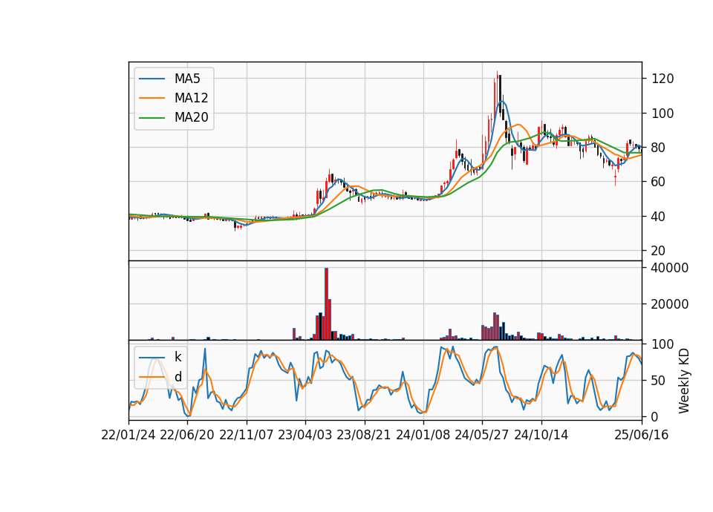Click the d legend label in KD panel
This screenshot has width=713, height=512.
tap(178, 377)
